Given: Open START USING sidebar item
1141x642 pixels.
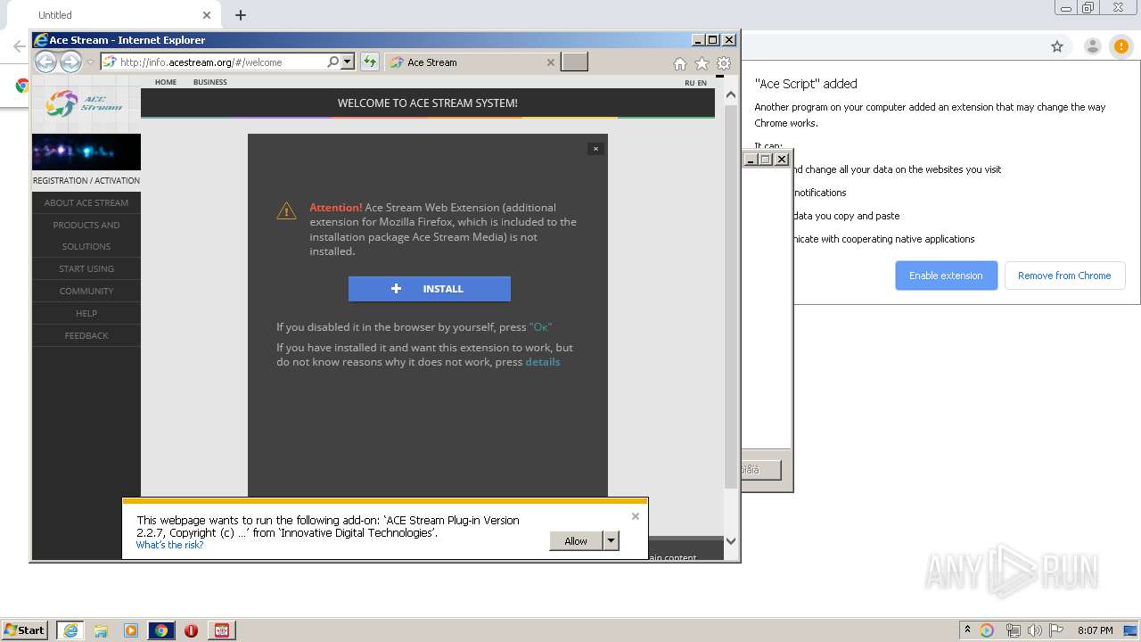Looking at the screenshot, I should click(86, 268).
